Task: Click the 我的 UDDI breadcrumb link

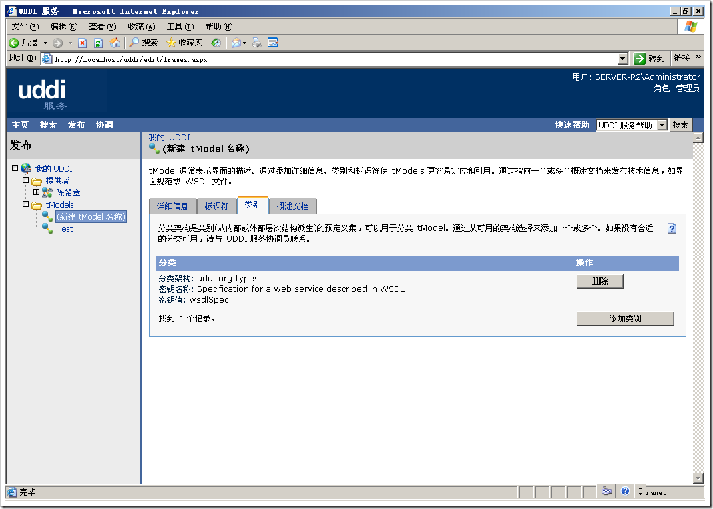Action: (x=169, y=138)
